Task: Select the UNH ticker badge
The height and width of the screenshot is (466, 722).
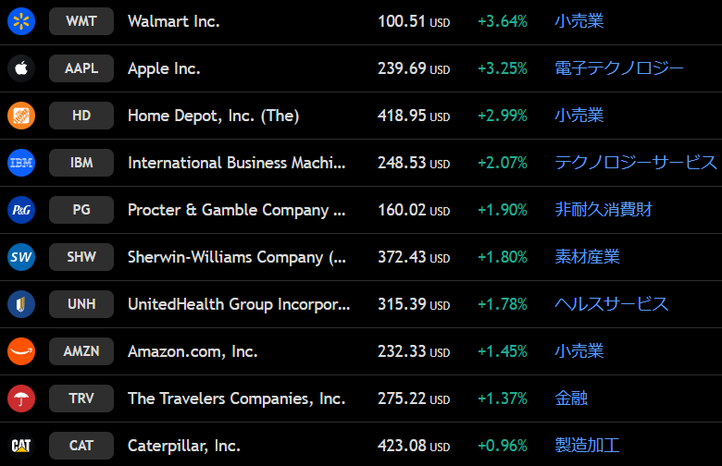Action: pos(81,304)
